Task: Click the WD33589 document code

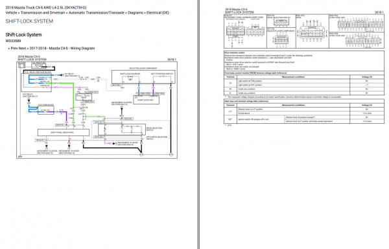Action: [13, 41]
